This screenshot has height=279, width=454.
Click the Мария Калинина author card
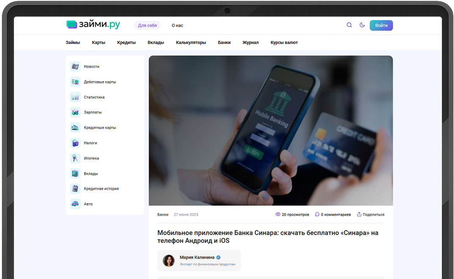[x=199, y=260]
